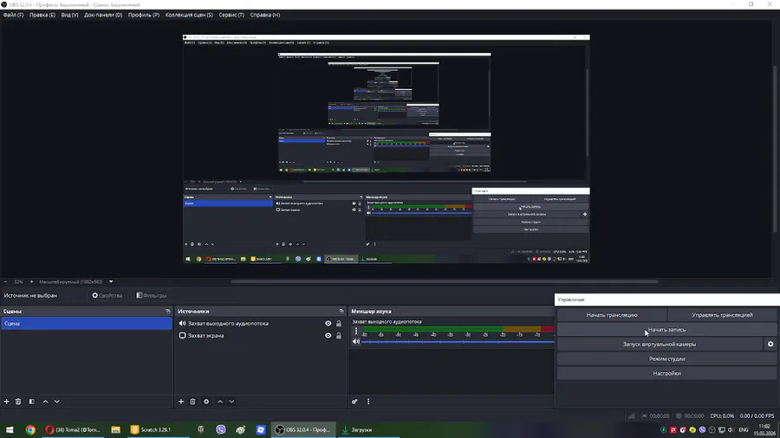This screenshot has width=780, height=438.
Task: Lock the audio output capture source
Action: 339,323
